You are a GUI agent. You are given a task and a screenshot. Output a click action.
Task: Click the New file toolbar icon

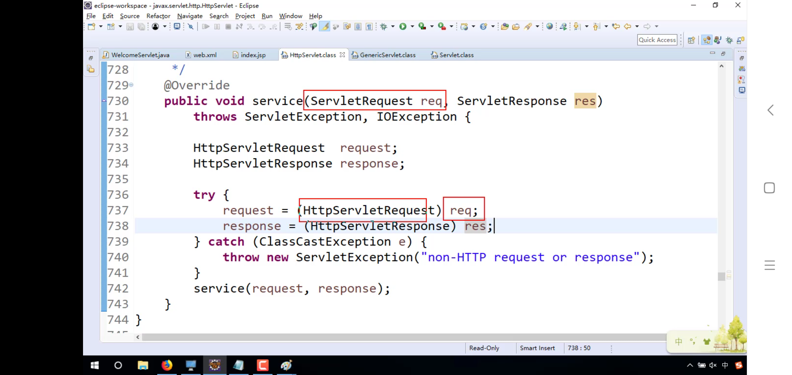click(x=91, y=26)
